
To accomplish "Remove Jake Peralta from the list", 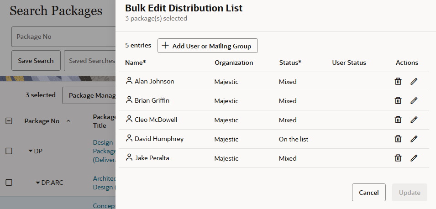I will (398, 158).
